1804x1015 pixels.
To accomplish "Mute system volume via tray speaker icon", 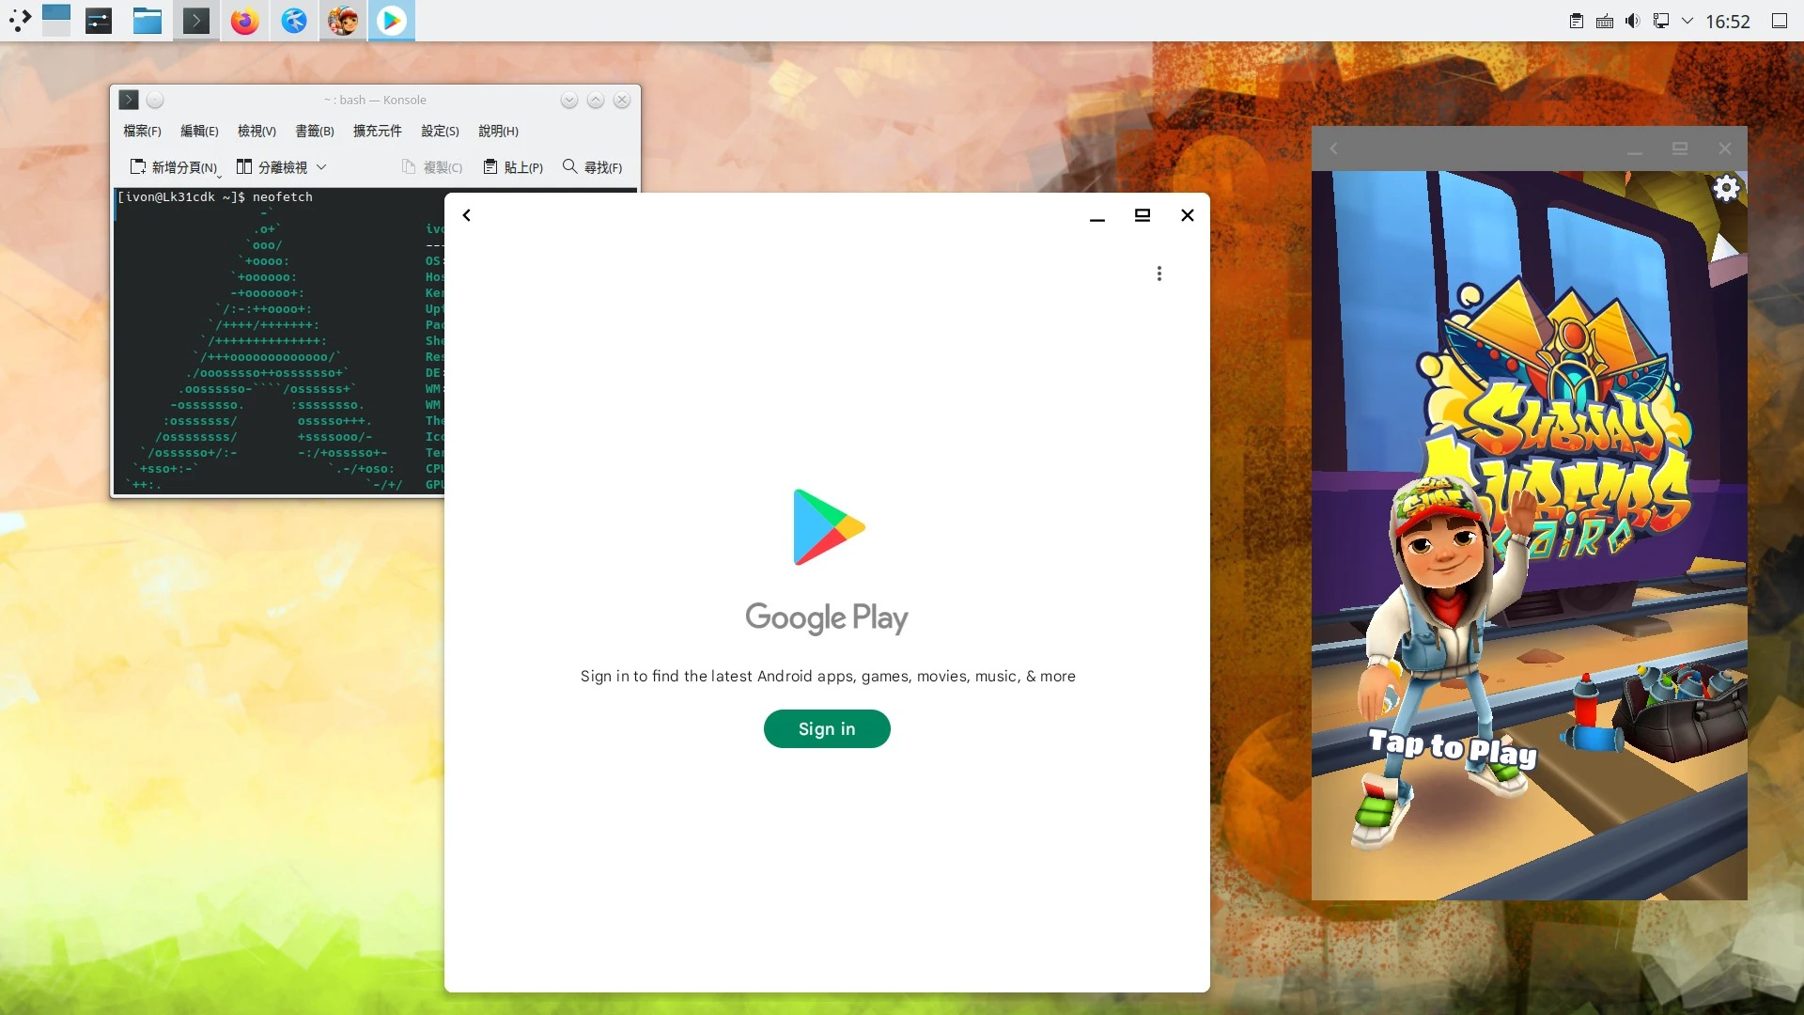I will point(1633,20).
